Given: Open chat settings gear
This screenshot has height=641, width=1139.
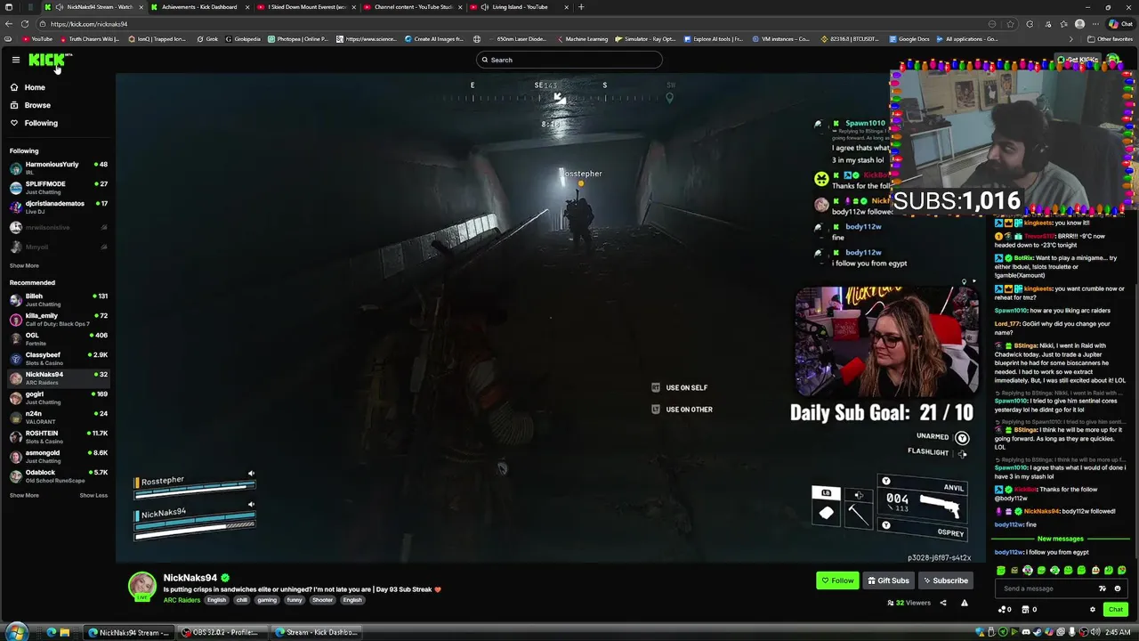Looking at the screenshot, I should point(1093,610).
